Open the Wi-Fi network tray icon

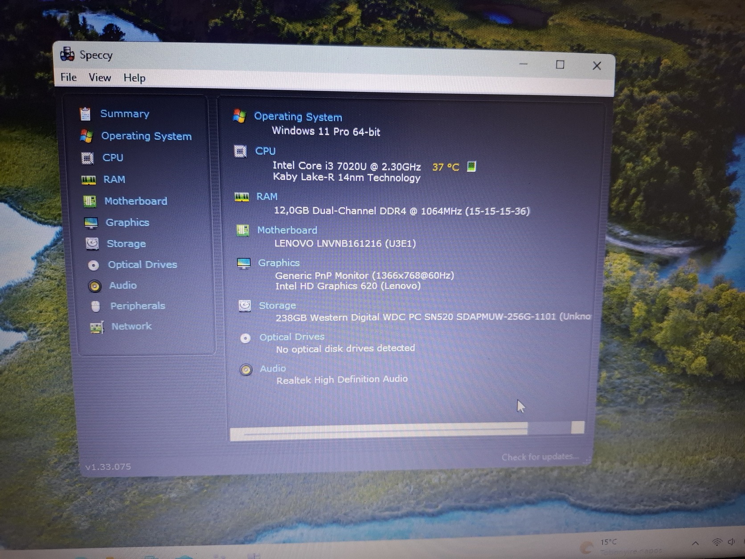click(717, 542)
